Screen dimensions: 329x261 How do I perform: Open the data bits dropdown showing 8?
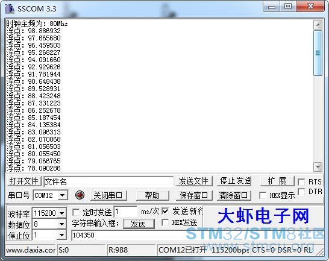61,224
